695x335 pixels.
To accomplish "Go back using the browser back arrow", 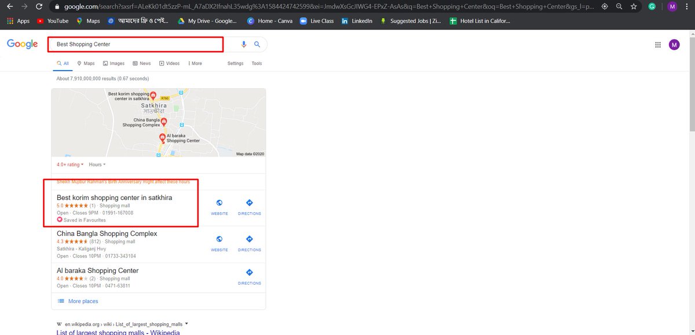I will pyautogui.click(x=10, y=6).
